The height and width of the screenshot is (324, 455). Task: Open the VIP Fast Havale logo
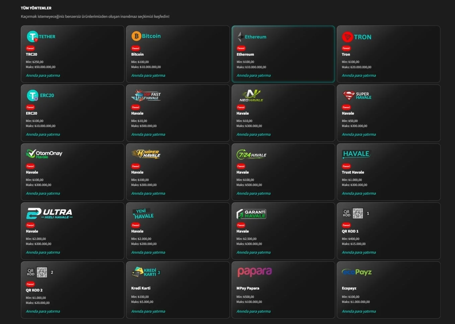[x=146, y=95]
